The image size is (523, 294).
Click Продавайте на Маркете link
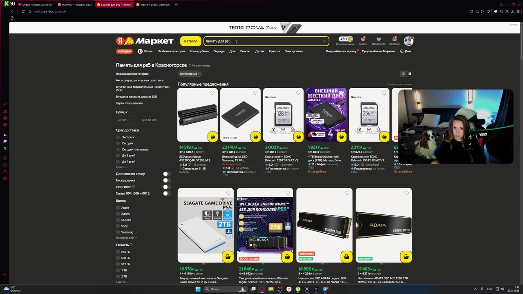point(378,51)
